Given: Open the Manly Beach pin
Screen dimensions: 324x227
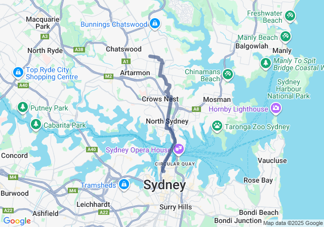Looking at the screenshot, I should point(286,37).
